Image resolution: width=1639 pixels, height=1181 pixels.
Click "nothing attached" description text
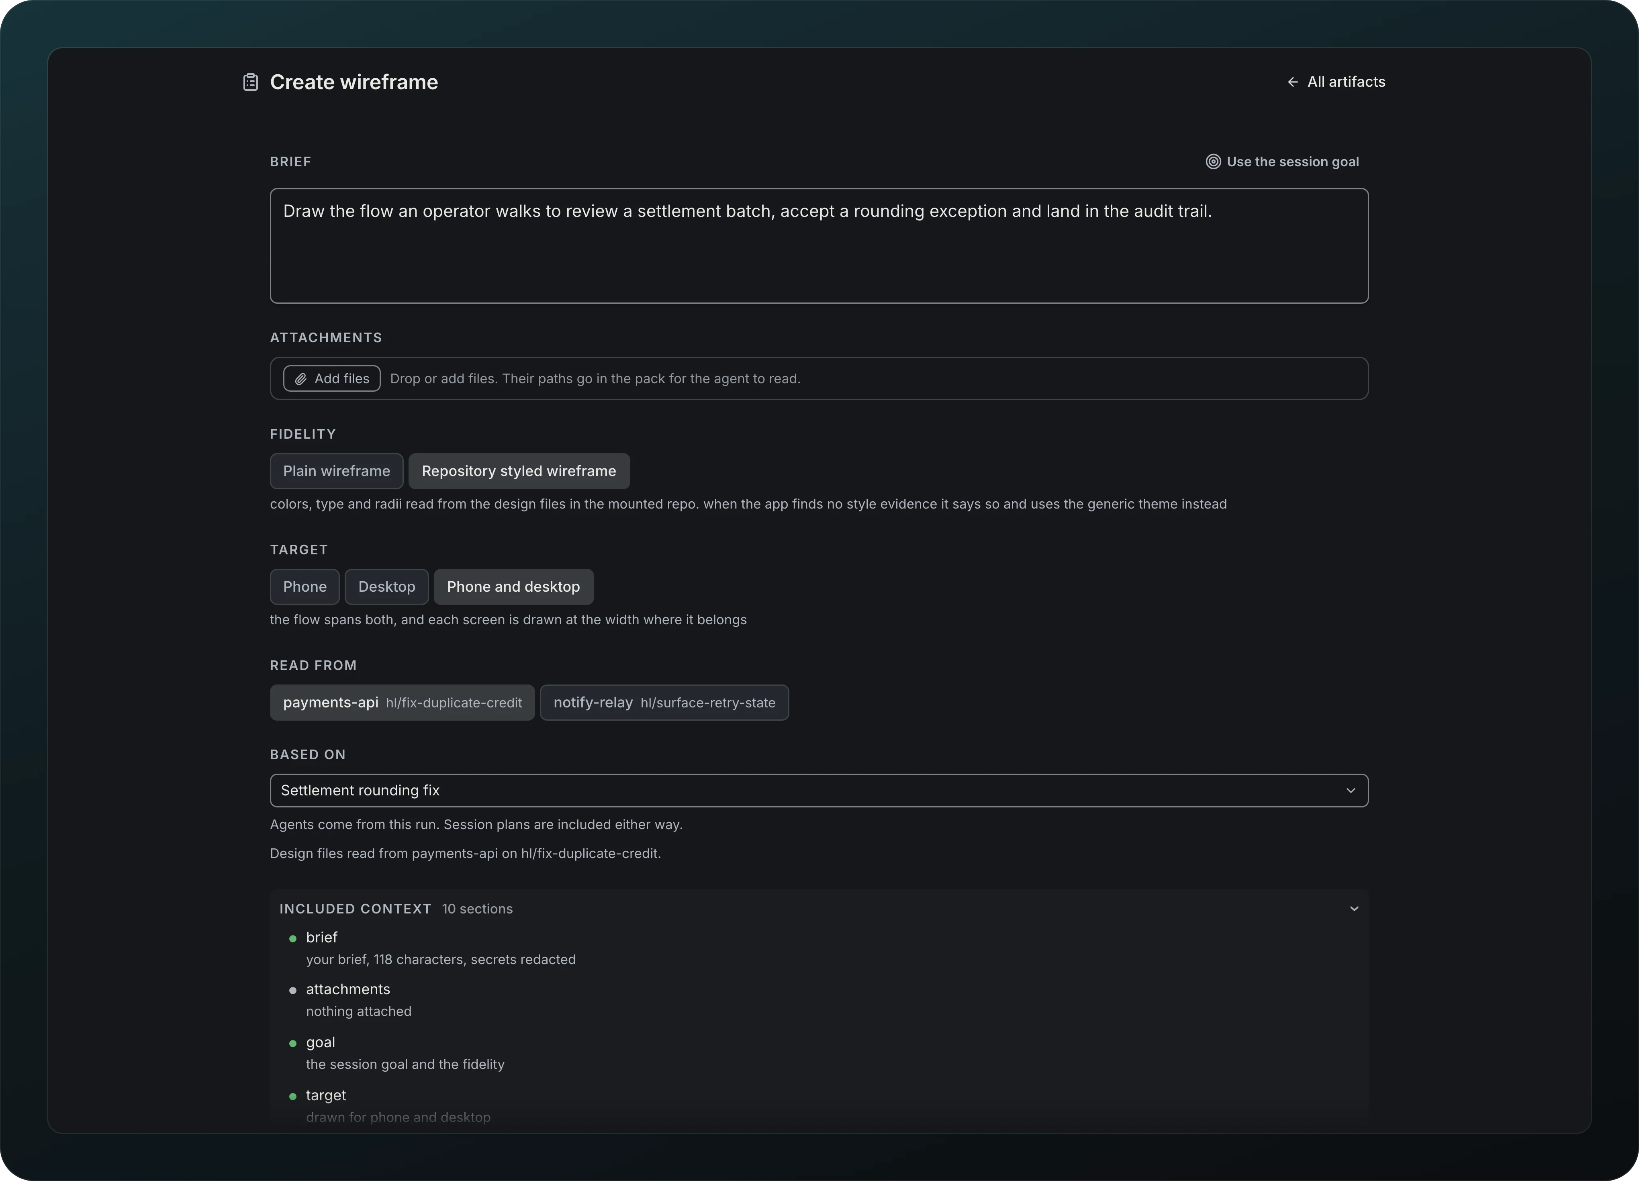(358, 1012)
